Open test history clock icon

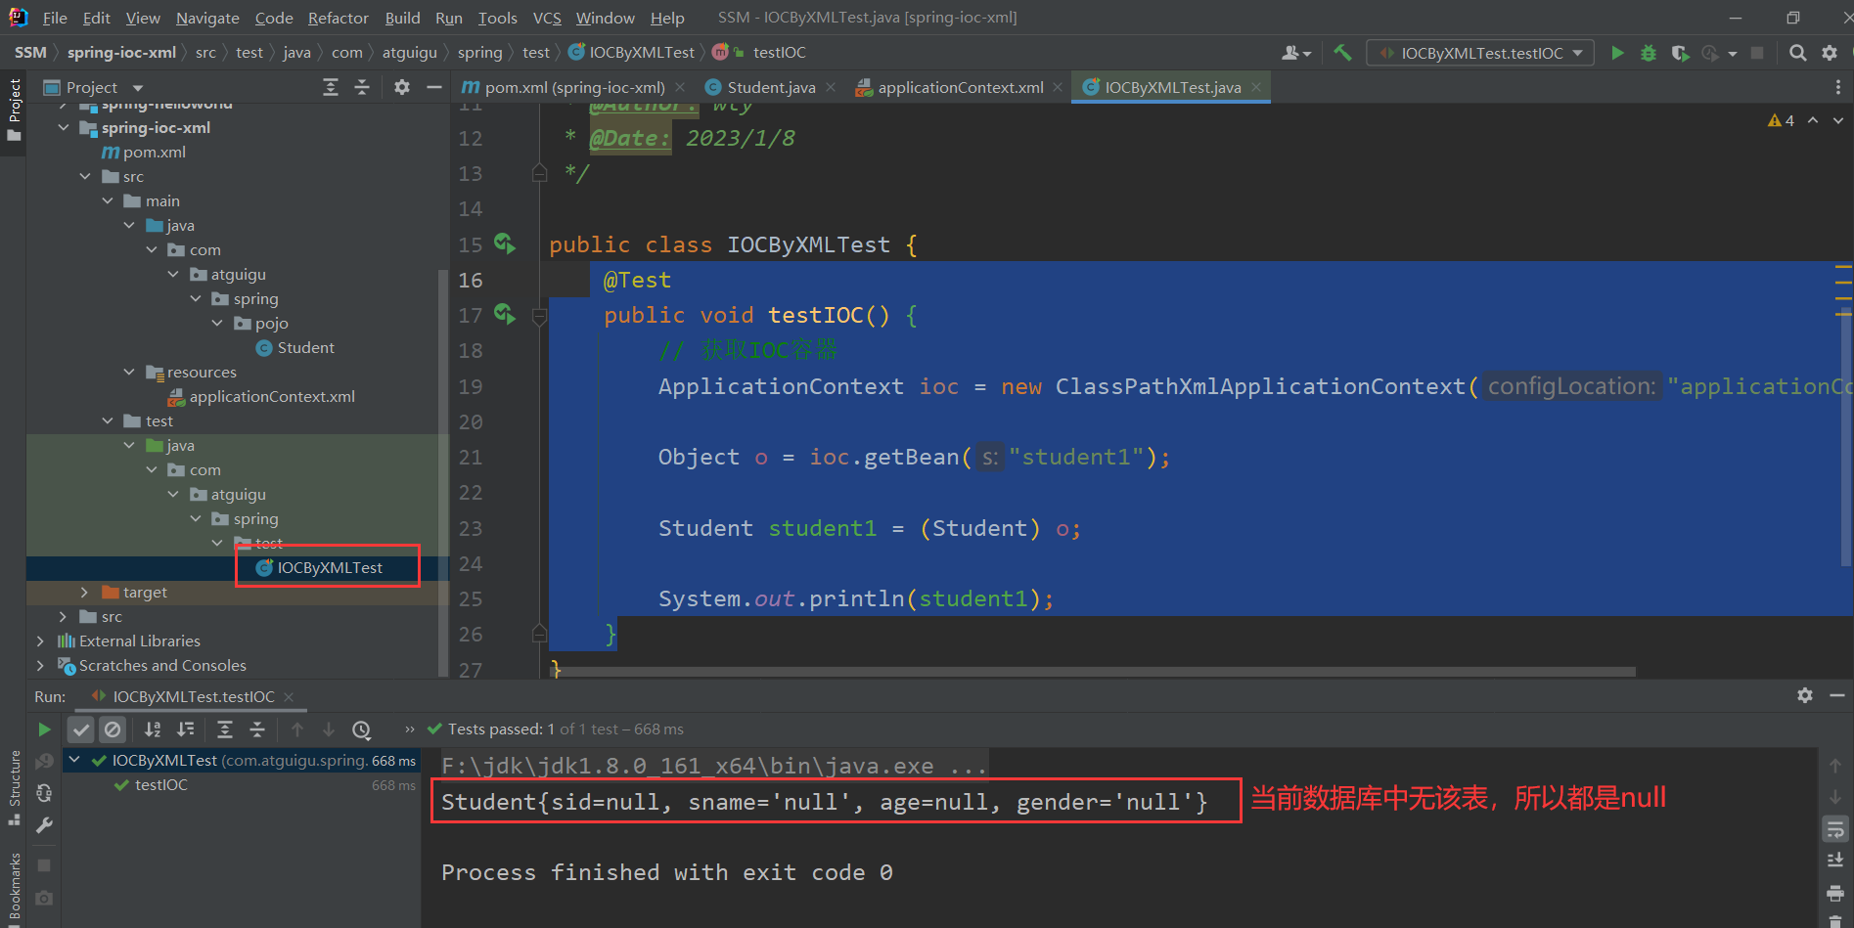[x=362, y=729]
